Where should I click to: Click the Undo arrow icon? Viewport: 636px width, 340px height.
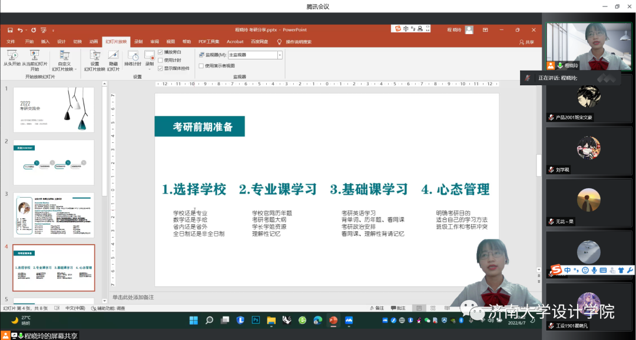point(20,29)
